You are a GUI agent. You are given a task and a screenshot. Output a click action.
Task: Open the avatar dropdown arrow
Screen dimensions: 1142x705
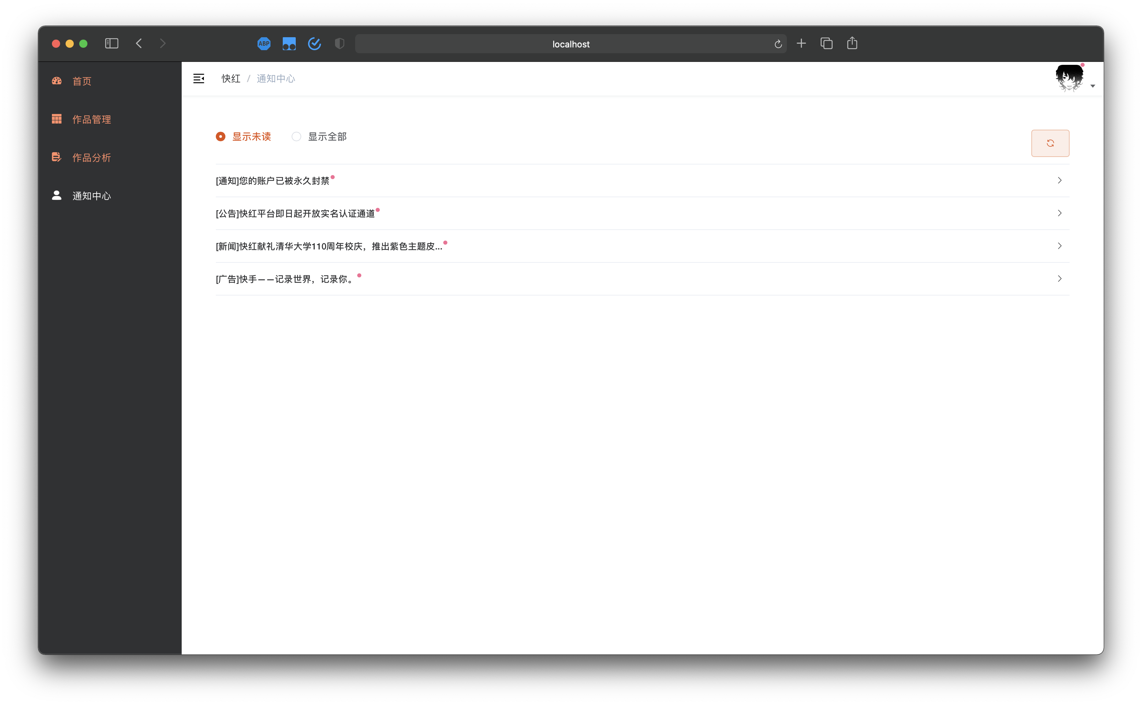(1092, 86)
